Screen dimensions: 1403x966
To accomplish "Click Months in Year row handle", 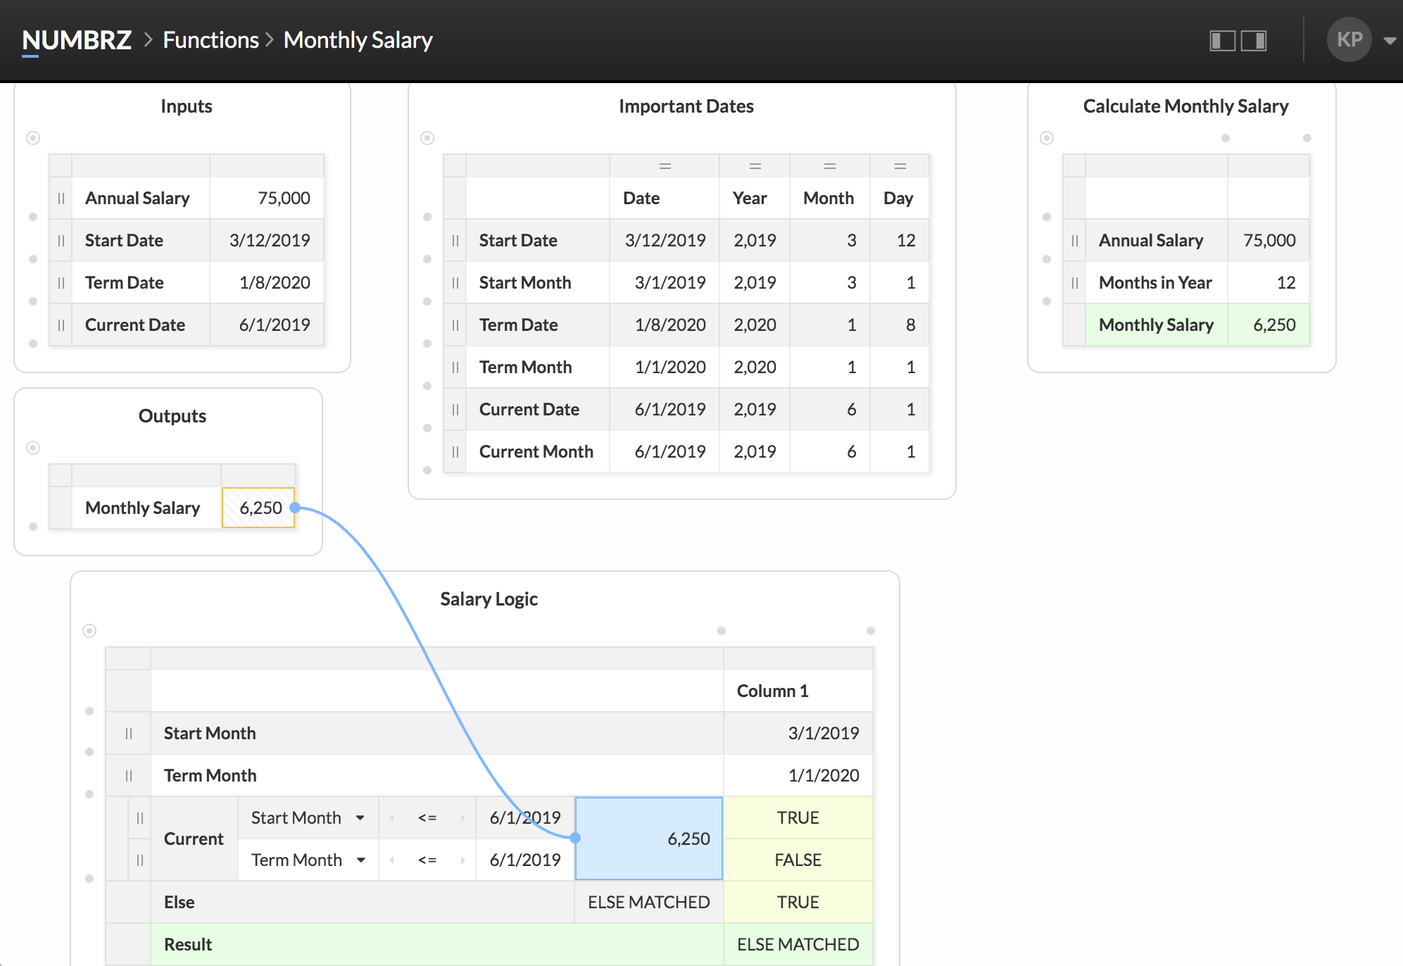I will (1075, 282).
